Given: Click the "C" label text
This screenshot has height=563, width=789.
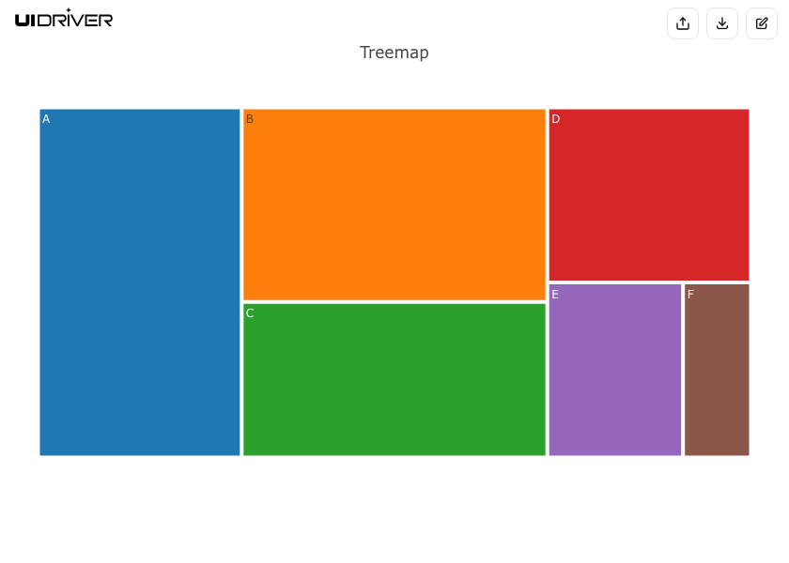Looking at the screenshot, I should 250,313.
